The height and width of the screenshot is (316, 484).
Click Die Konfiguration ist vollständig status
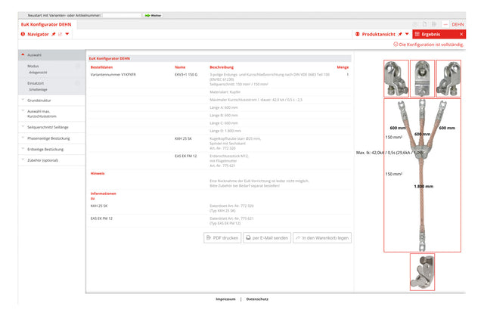point(431,45)
